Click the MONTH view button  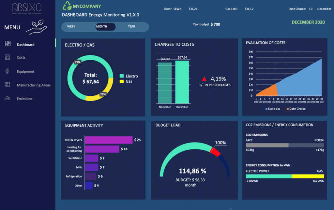[x=105, y=27]
